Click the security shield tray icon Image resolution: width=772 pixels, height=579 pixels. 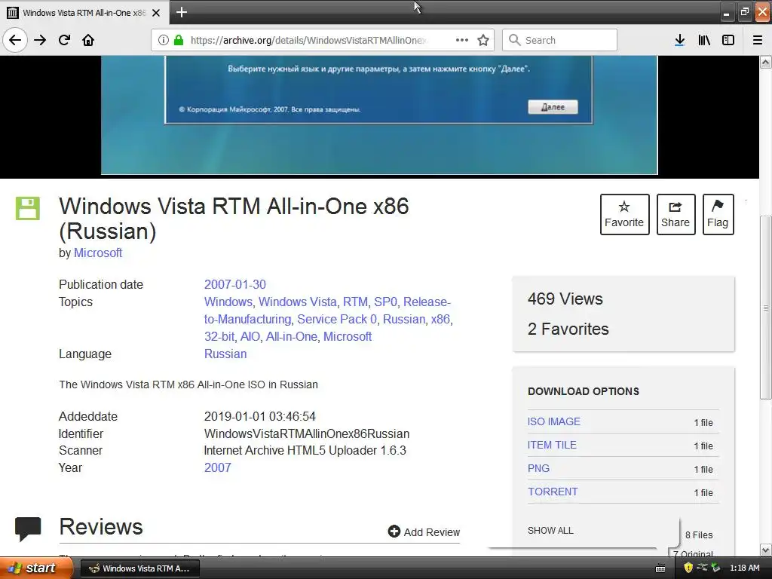688,568
